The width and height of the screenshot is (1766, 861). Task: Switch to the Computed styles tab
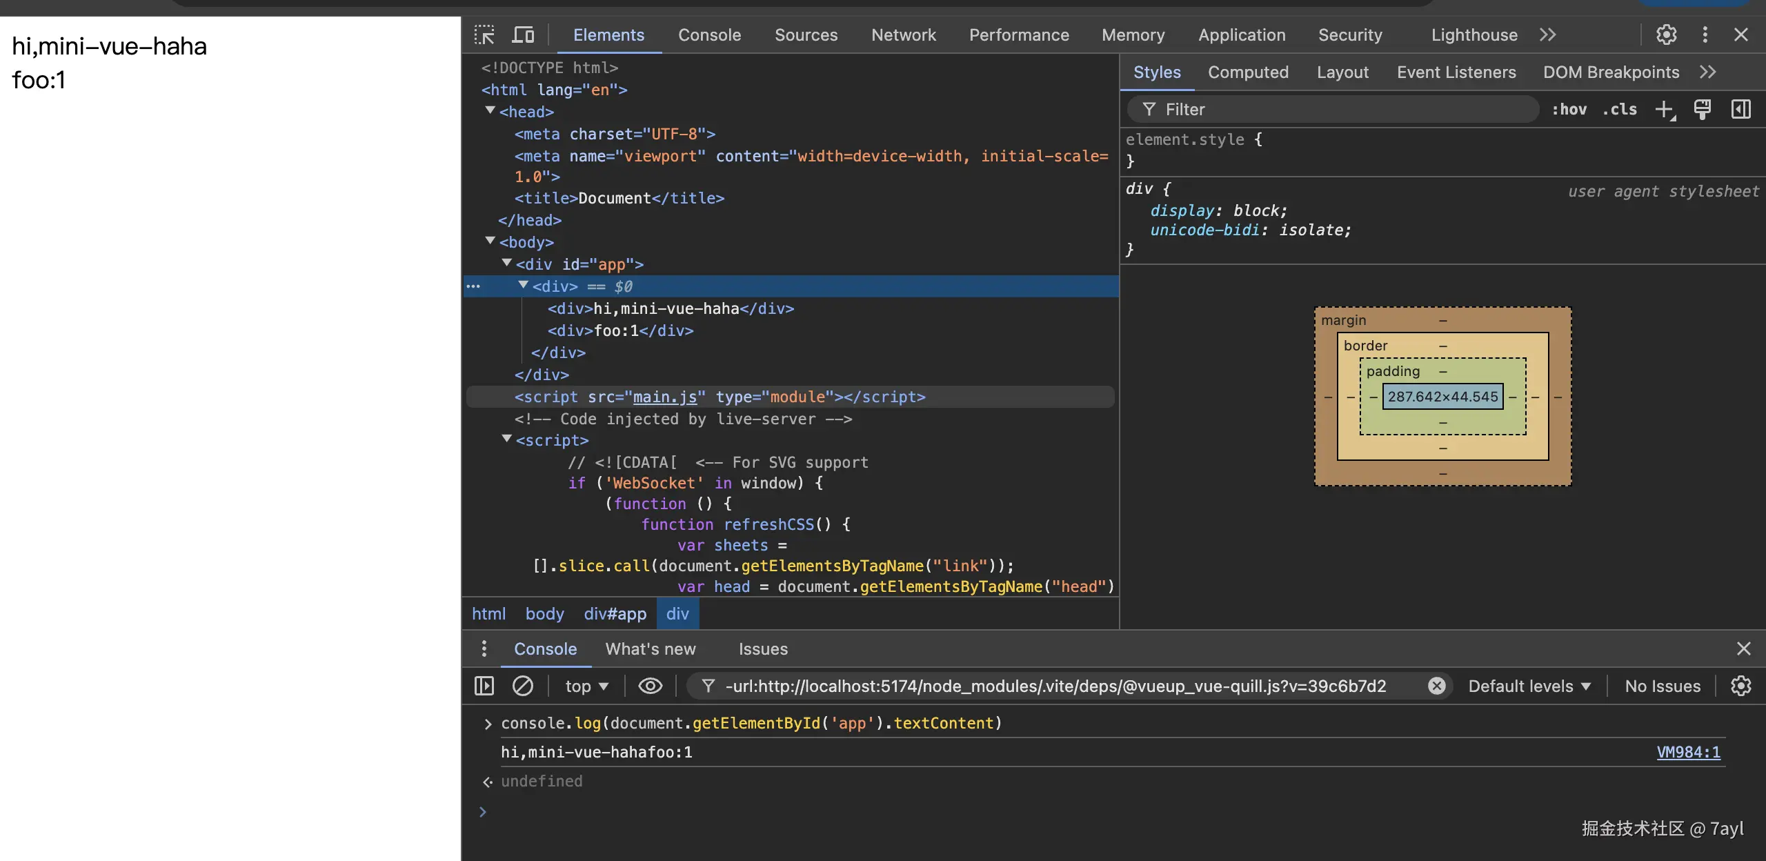1248,72
